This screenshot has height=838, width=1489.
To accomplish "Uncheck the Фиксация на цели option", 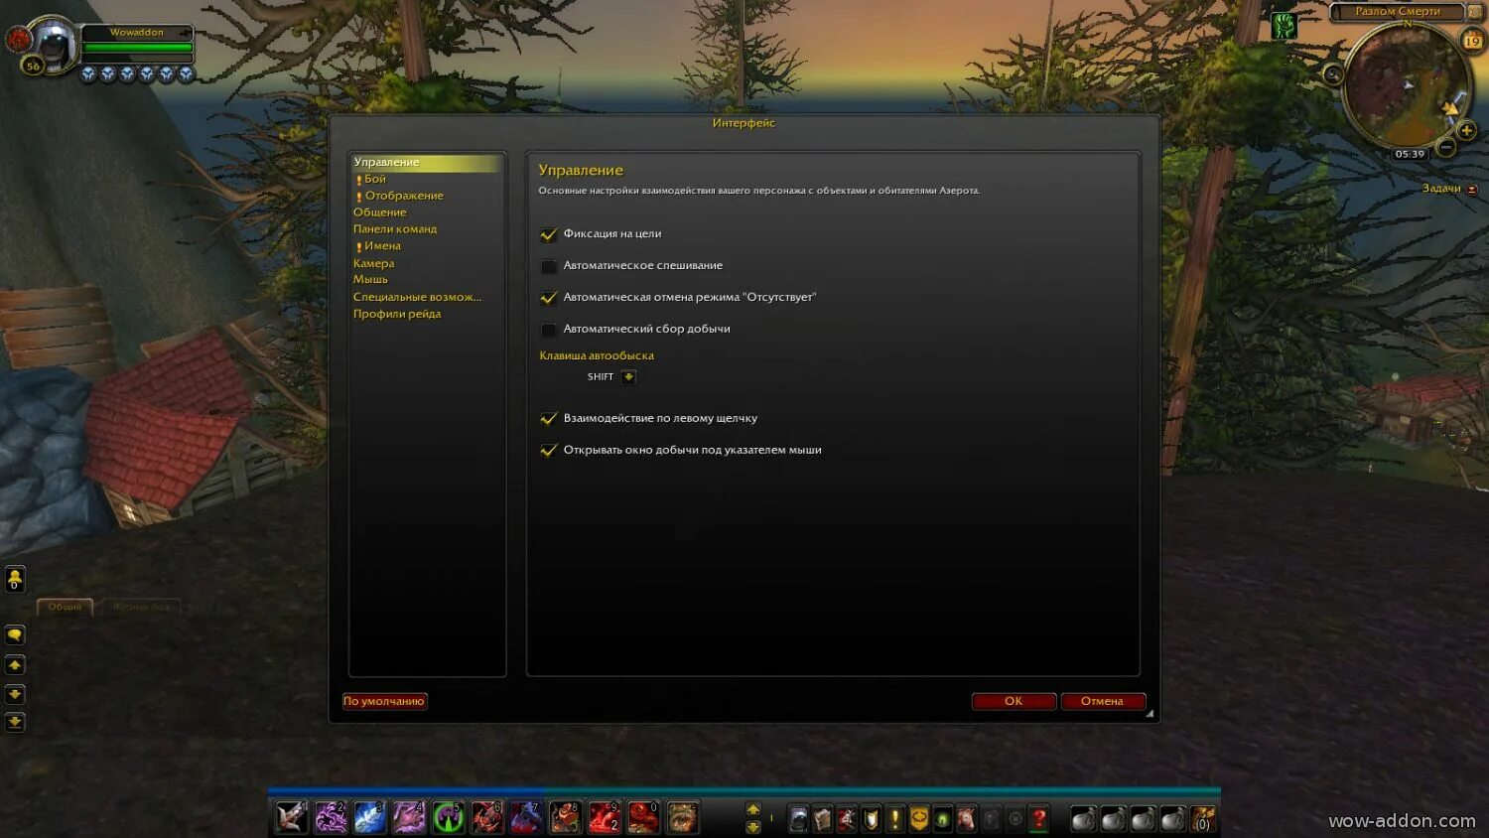I will point(549,234).
